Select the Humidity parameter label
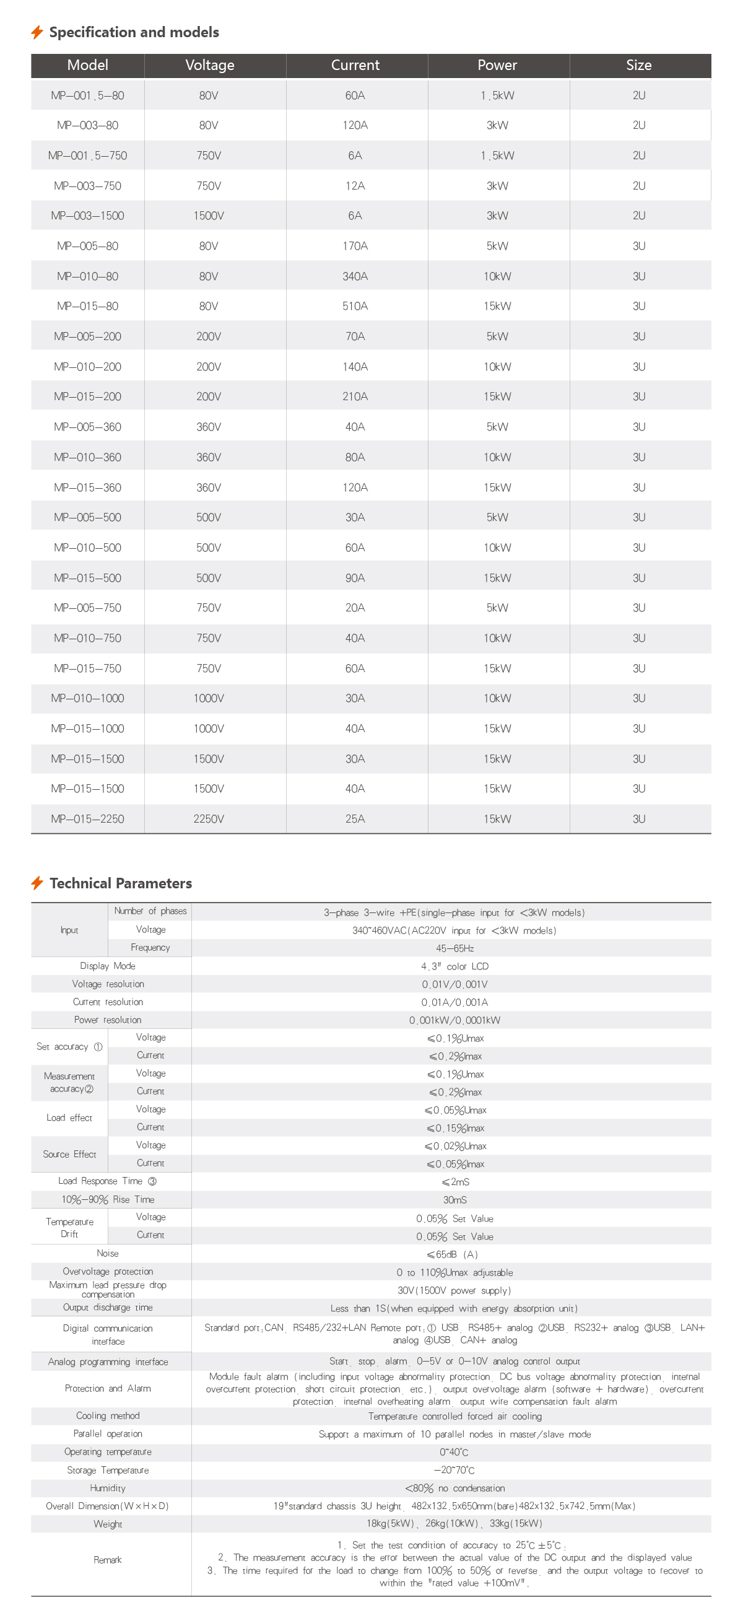 click(x=108, y=1488)
